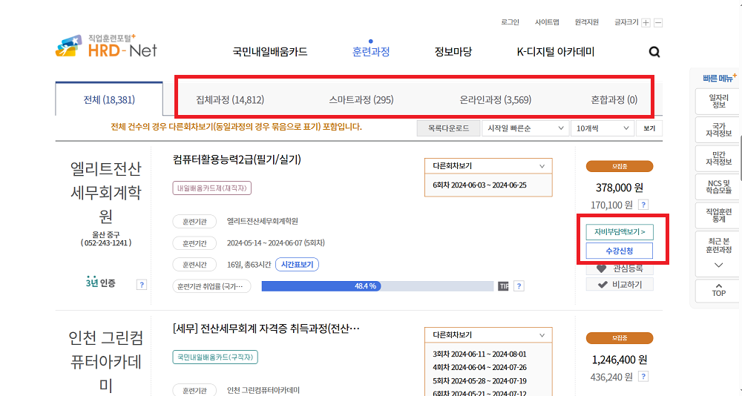Screen dimensions: 742x396
Task: Open 국민내일배움카드 menu
Action: pos(270,52)
